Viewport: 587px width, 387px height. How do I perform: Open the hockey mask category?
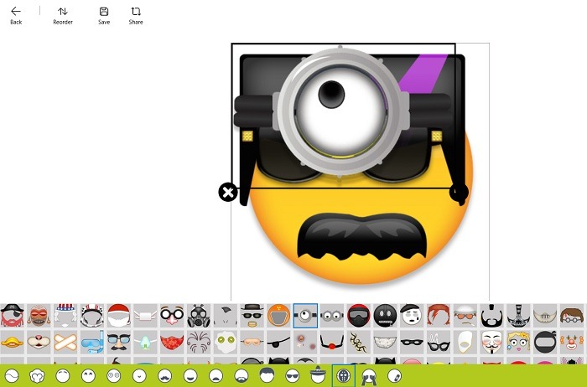pyautogui.click(x=343, y=375)
